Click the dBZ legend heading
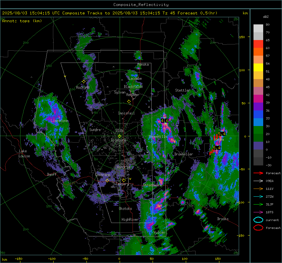This screenshot has width=282, height=263. click(266, 17)
